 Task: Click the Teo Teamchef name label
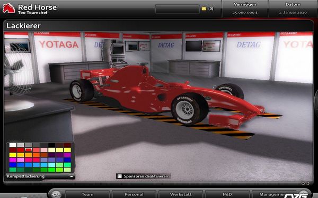point(32,13)
